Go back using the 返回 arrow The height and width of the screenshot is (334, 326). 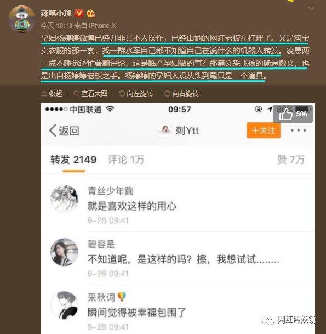[64, 131]
